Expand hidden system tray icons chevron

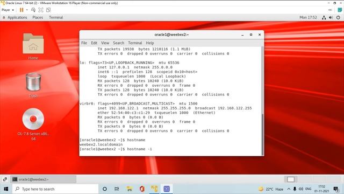pos(289,189)
